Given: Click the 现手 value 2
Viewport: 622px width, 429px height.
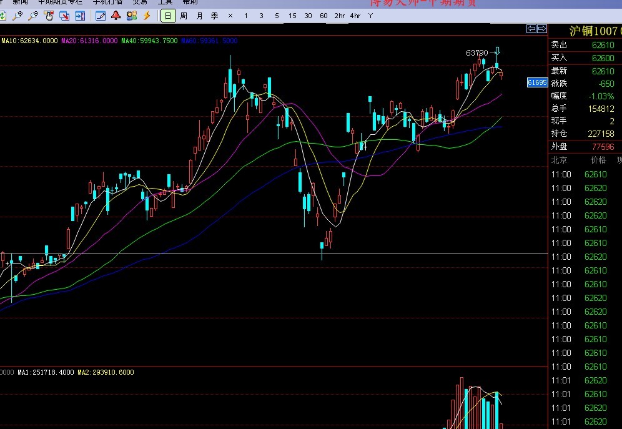Looking at the screenshot, I should (x=612, y=121).
